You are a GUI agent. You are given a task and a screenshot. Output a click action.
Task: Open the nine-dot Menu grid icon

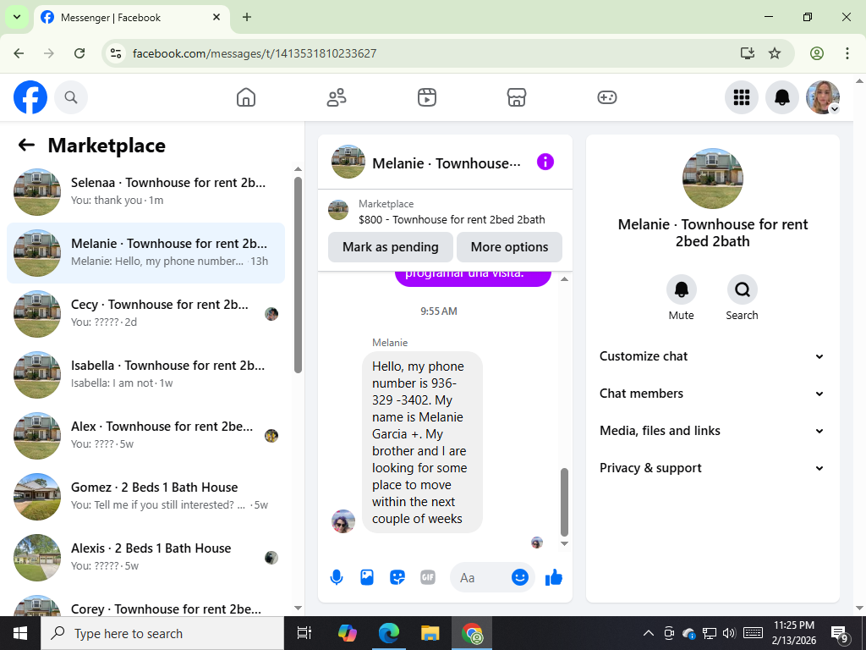coord(741,97)
